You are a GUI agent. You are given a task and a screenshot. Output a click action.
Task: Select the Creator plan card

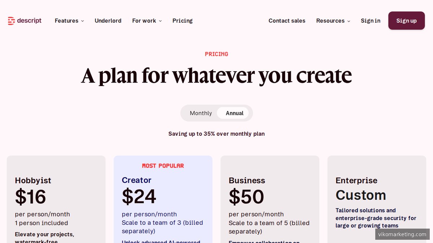coord(163,198)
